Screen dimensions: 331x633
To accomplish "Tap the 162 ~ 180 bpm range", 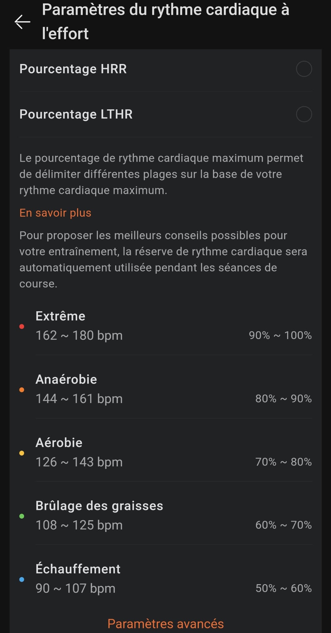I will (79, 336).
